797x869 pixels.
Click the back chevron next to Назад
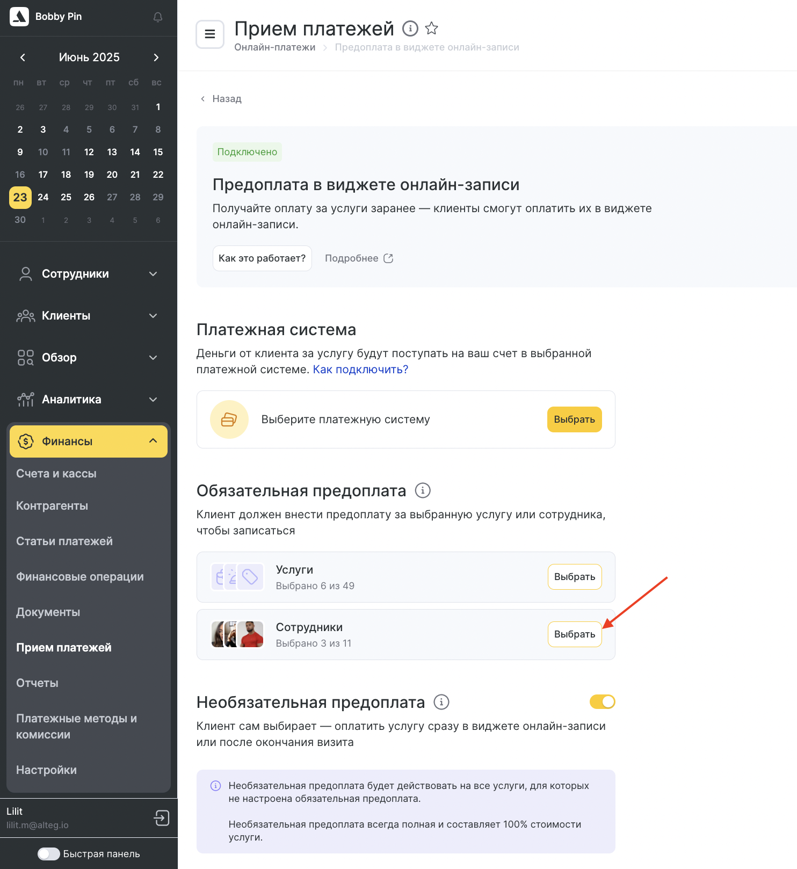tap(202, 99)
